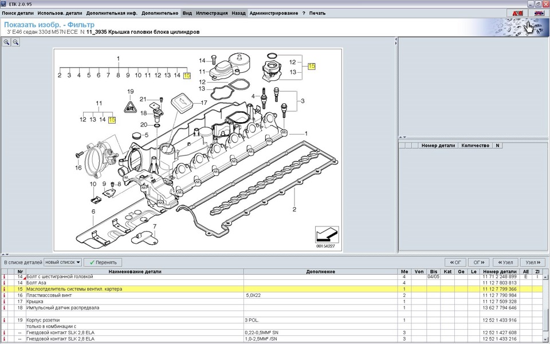Open the Печать menu
This screenshot has width=550, height=344.
click(x=317, y=13)
